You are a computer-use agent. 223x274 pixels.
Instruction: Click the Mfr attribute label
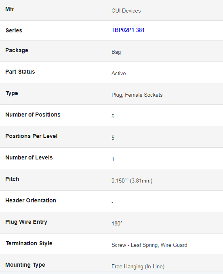tap(10, 9)
